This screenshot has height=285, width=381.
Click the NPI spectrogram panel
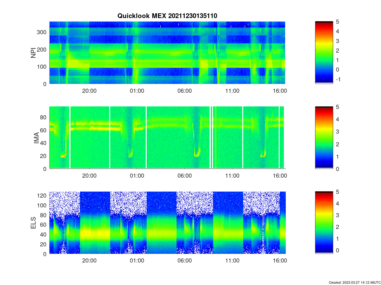167,53
